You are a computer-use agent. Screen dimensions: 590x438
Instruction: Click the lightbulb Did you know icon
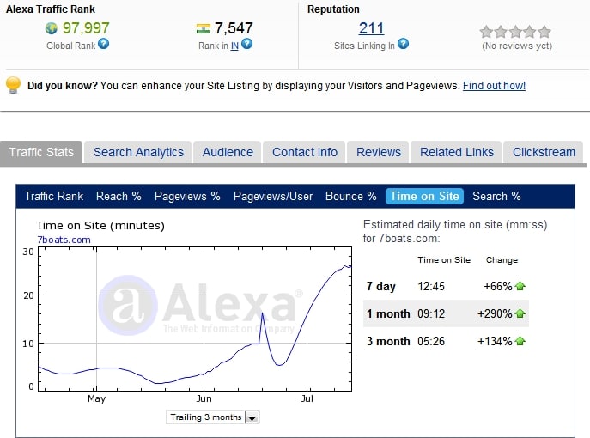(x=13, y=85)
